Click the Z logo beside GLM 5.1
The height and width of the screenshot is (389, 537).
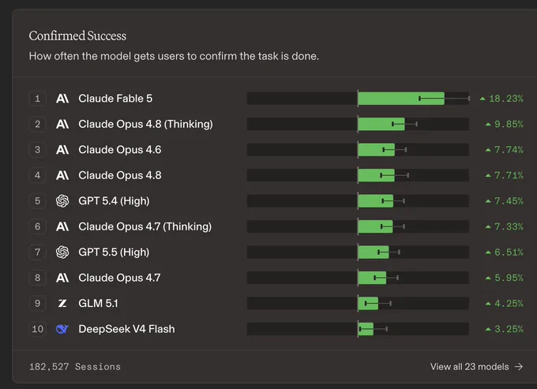click(x=62, y=304)
